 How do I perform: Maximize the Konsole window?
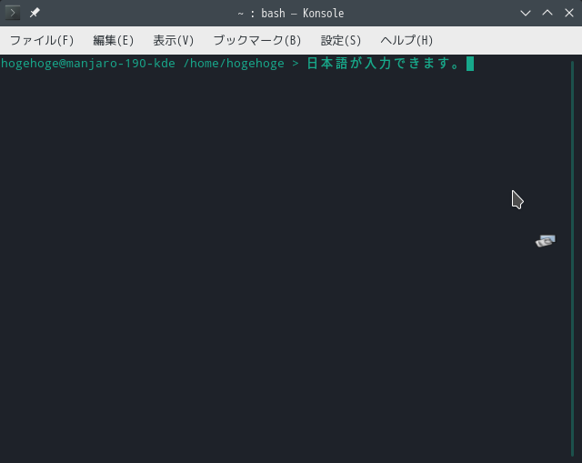tap(547, 13)
